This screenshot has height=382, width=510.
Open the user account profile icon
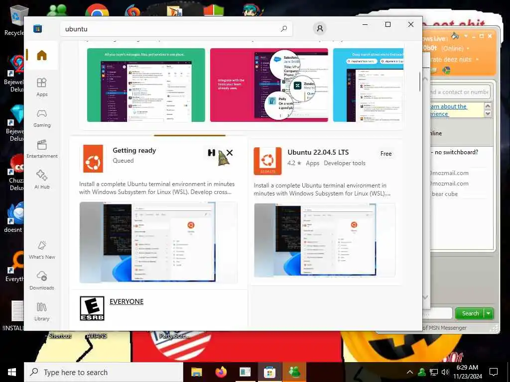click(320, 28)
